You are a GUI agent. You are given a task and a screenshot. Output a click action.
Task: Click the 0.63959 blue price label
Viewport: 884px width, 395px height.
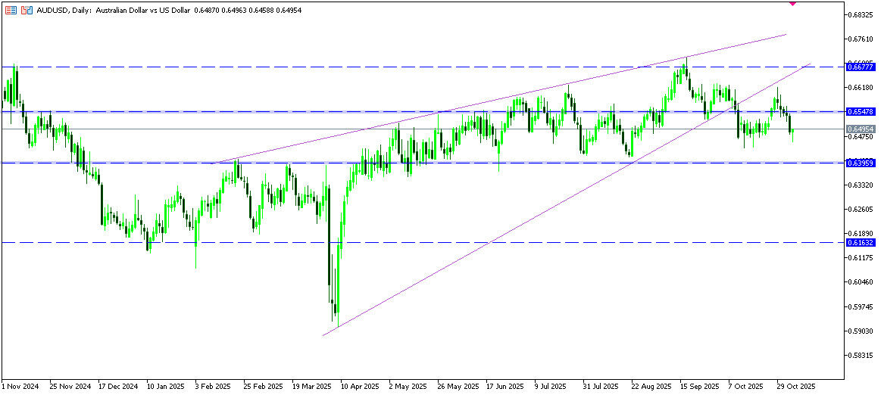click(861, 163)
